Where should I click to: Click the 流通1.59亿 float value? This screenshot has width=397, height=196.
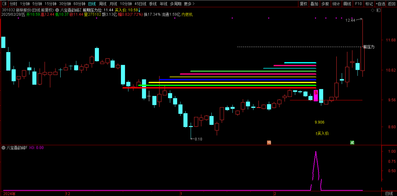click(x=171, y=15)
